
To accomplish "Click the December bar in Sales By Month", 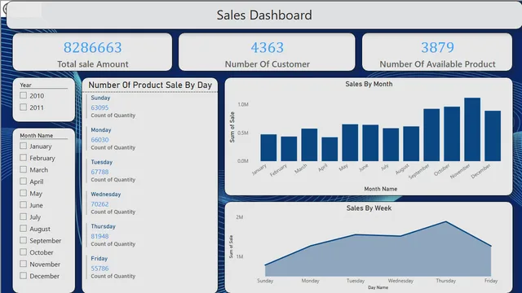I will click(493, 136).
